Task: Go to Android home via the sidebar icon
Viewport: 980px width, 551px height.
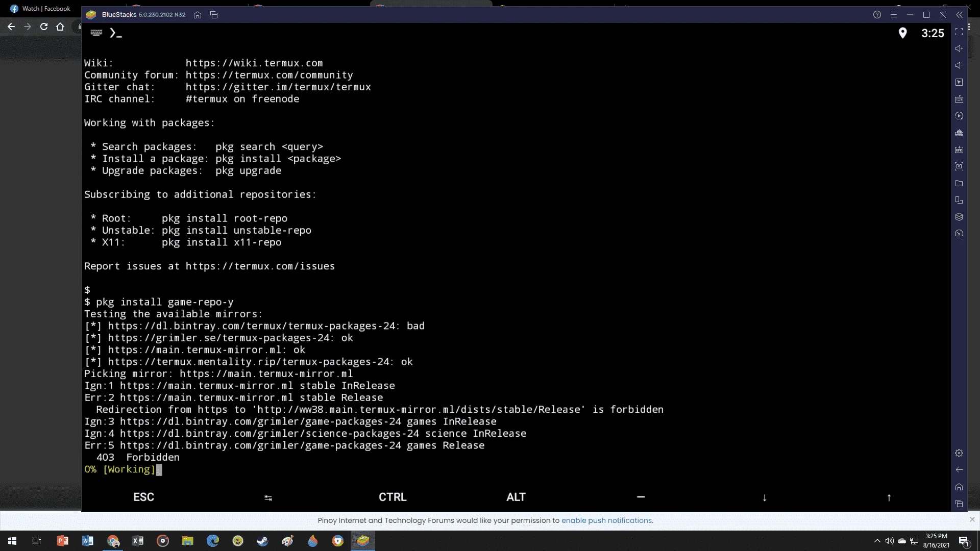Action: (959, 487)
